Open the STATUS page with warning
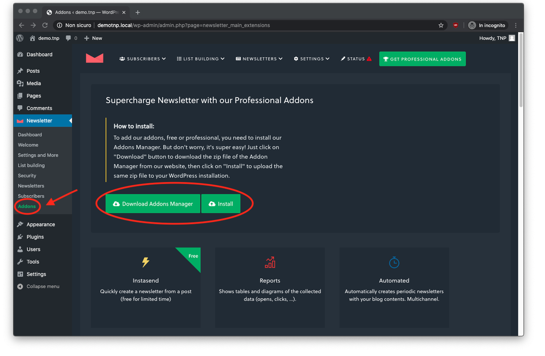 (x=356, y=59)
